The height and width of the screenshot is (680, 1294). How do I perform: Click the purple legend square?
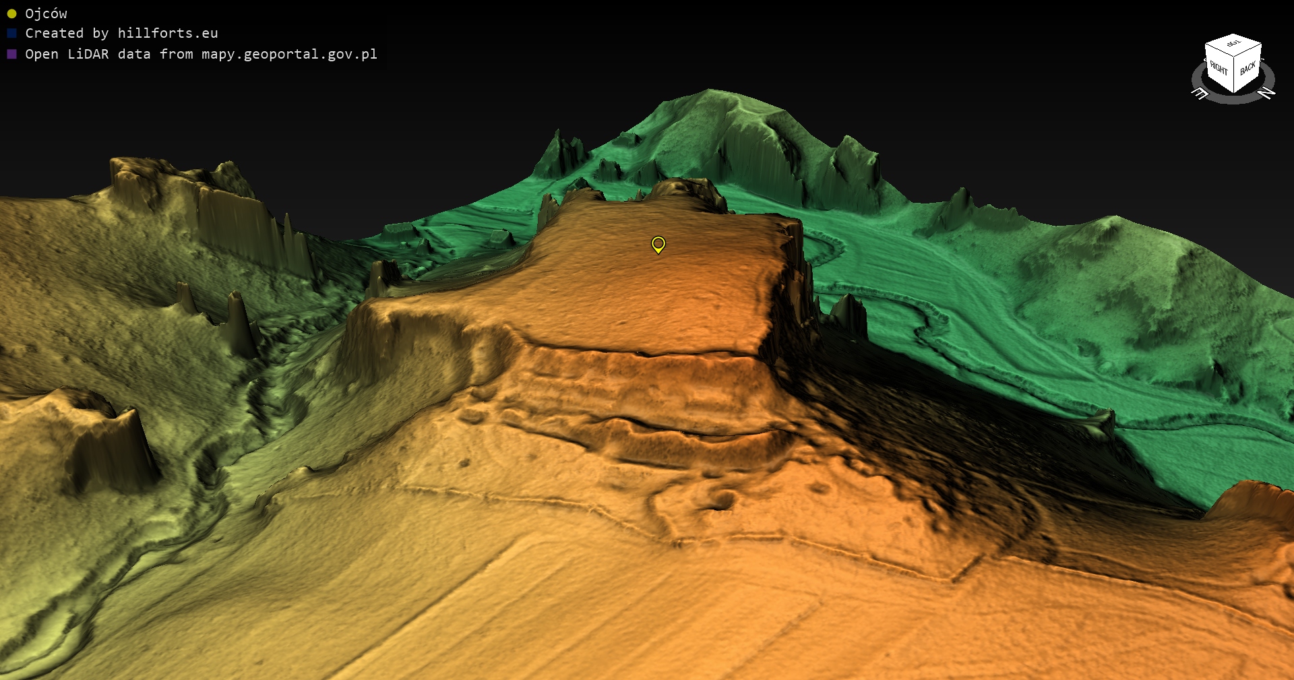(11, 55)
